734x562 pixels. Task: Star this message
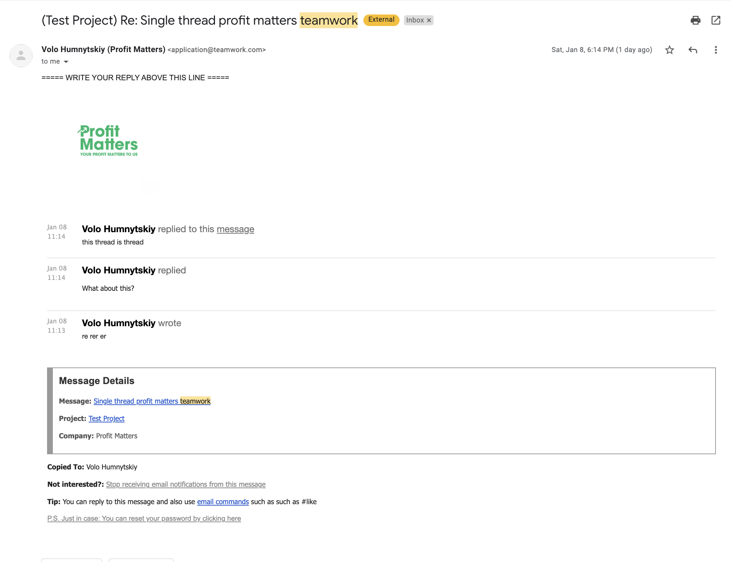(669, 50)
